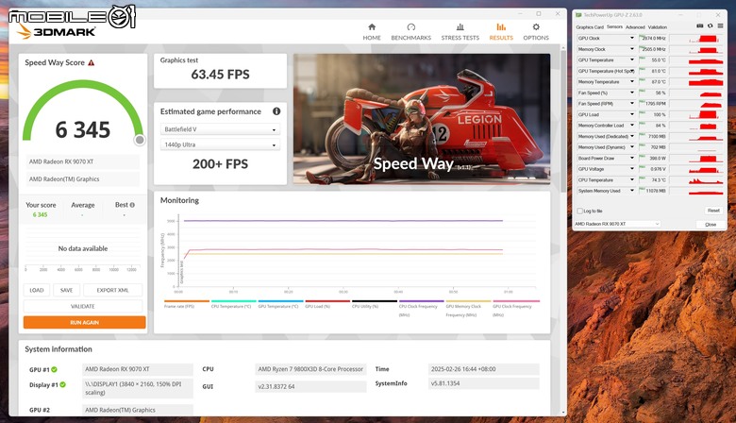Click the SAVE result button
Viewport: 736px width, 423px height.
click(x=66, y=290)
